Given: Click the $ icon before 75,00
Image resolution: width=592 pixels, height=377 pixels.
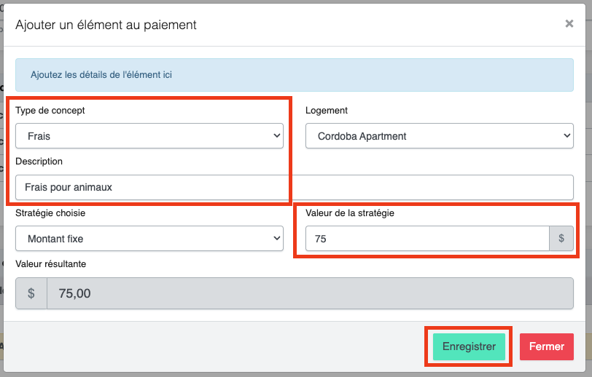Looking at the screenshot, I should [31, 293].
